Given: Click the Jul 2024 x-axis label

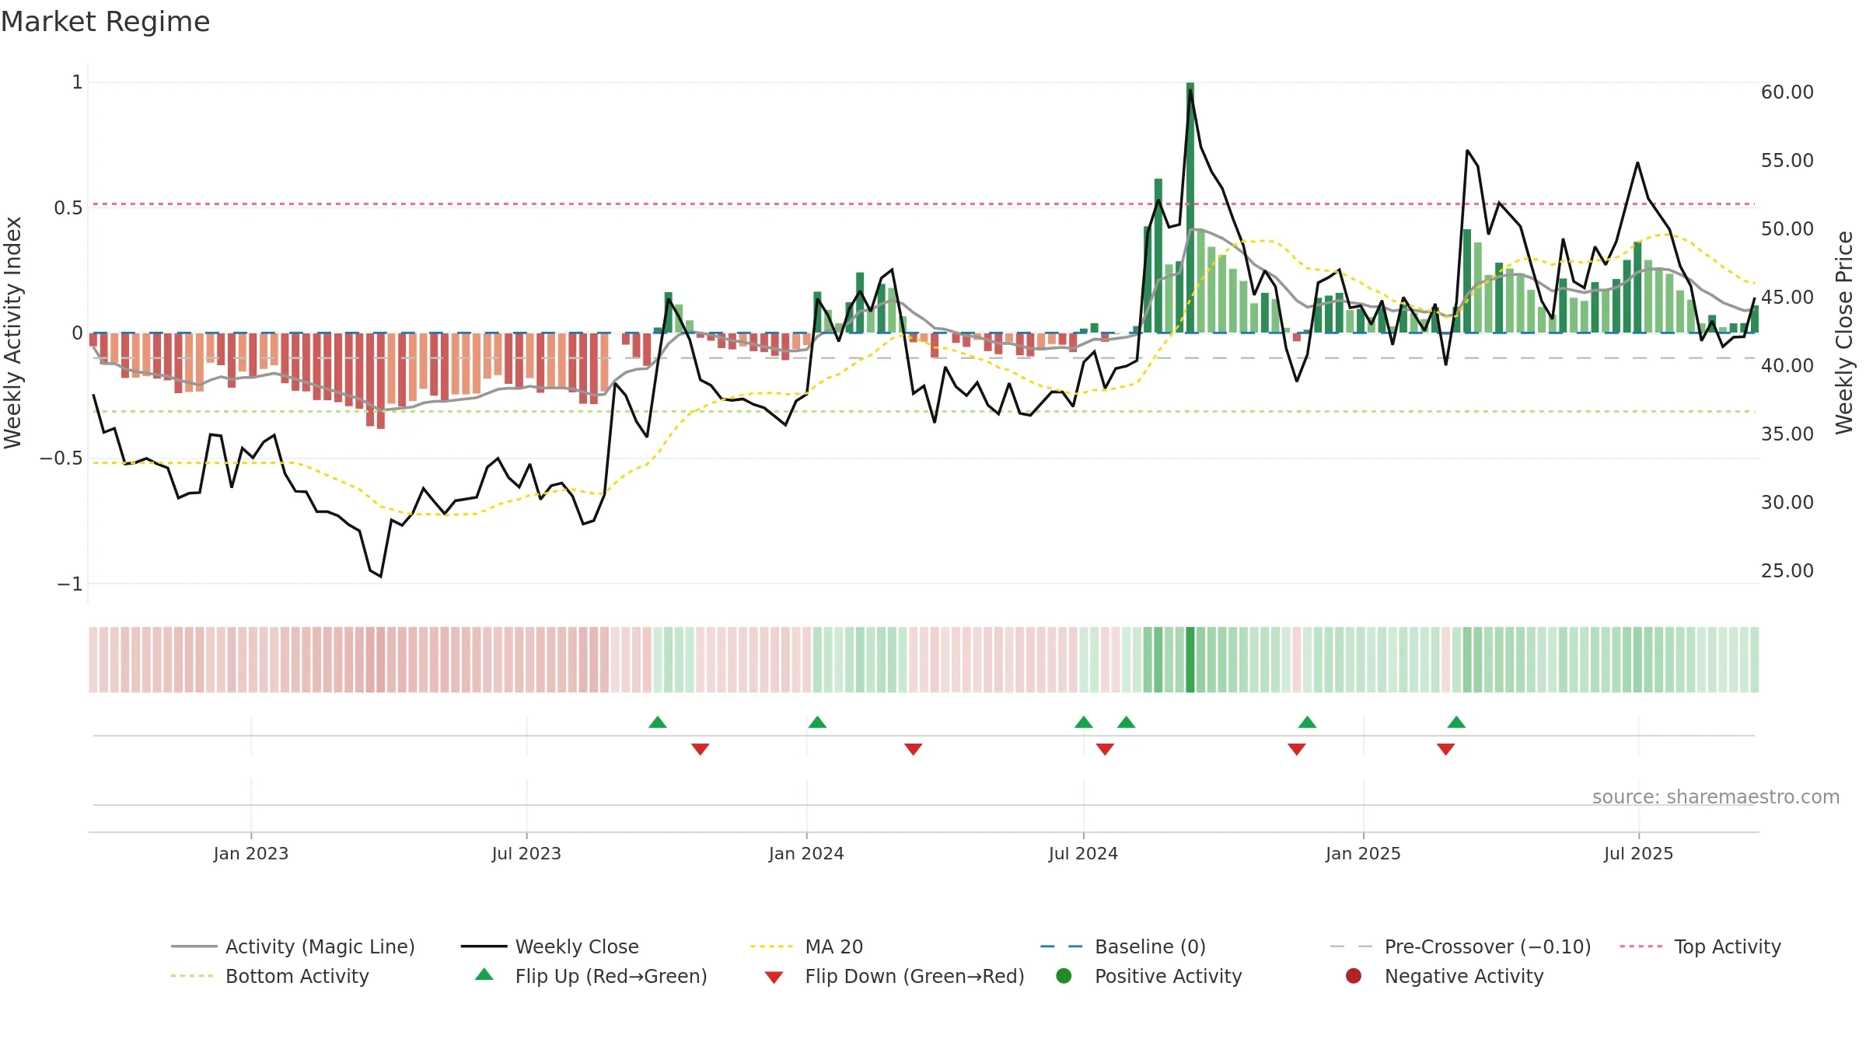Looking at the screenshot, I should 1083,853.
